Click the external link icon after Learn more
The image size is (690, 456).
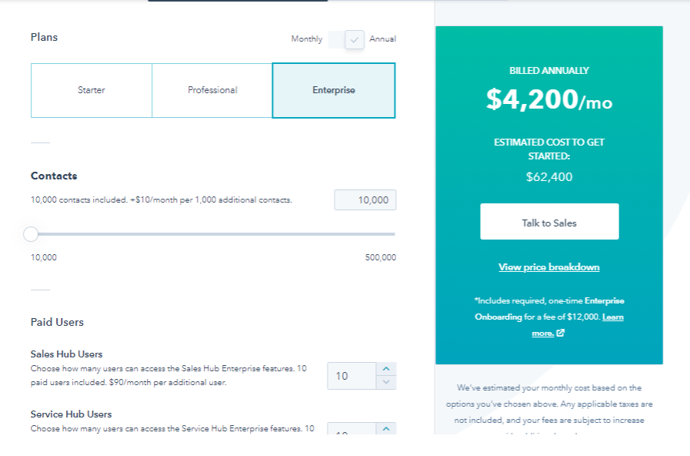tap(560, 333)
